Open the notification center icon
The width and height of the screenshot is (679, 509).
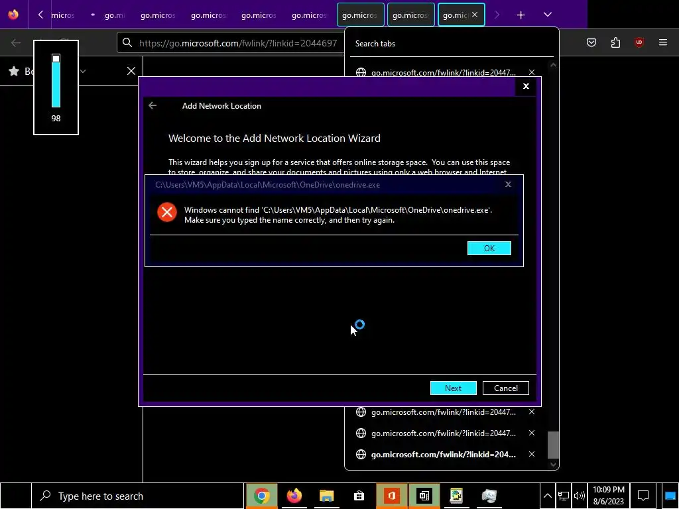[643, 496]
